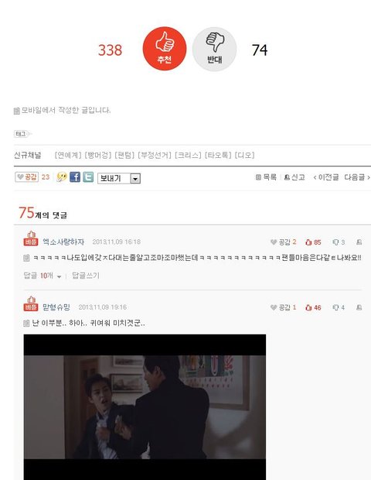Click the gray 반대 thumbs-down button

click(x=214, y=49)
